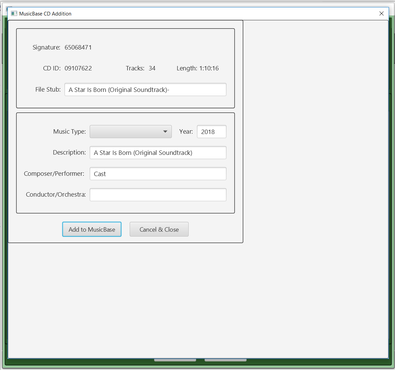The width and height of the screenshot is (395, 370).
Task: Focus the empty Conductor/Orchestra field
Action: pyautogui.click(x=158, y=195)
